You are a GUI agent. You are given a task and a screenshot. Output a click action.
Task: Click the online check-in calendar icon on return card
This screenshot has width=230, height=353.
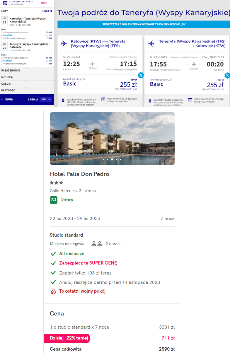(190, 99)
